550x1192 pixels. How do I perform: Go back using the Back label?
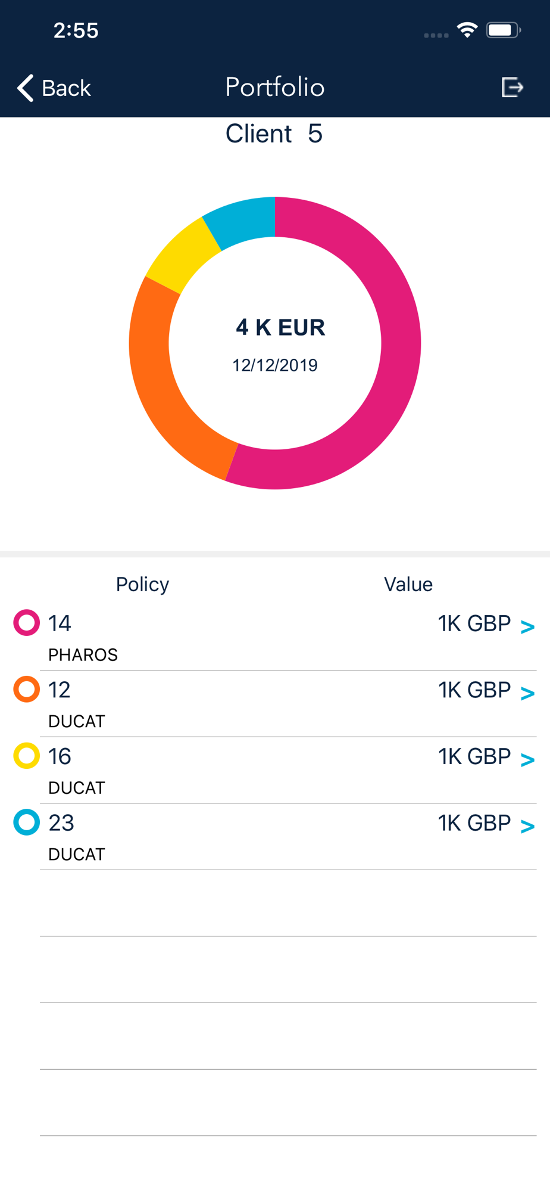click(x=66, y=88)
